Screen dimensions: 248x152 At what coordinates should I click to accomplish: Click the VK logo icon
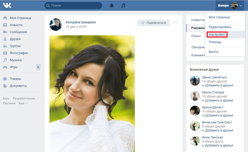[7, 5]
